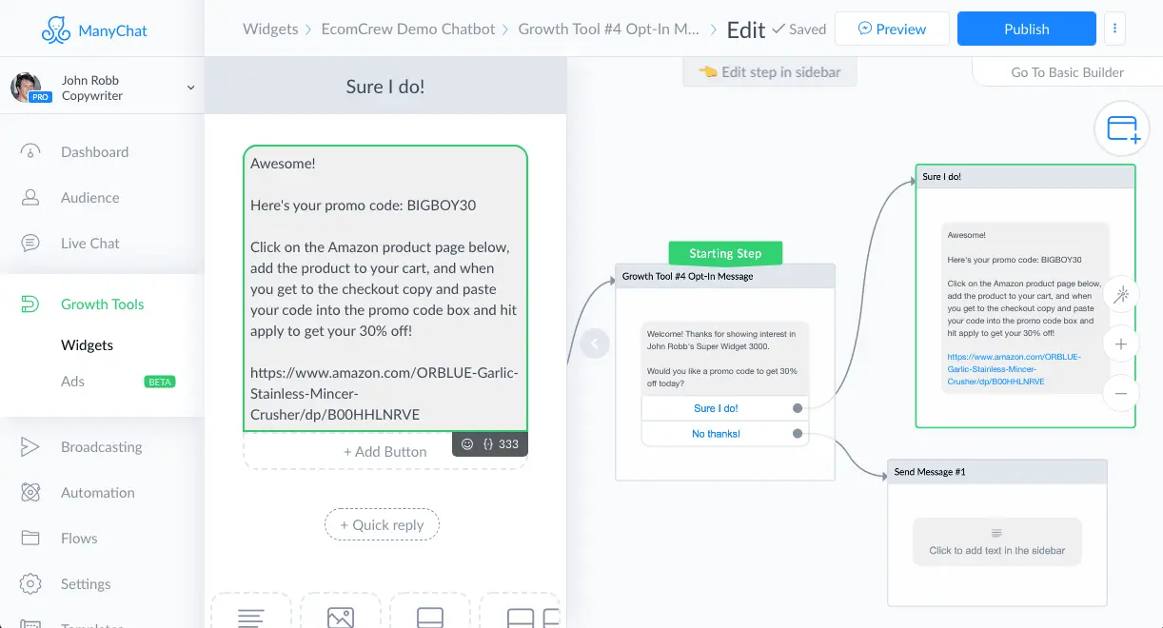Open Automation menu item
Image resolution: width=1163 pixels, height=628 pixels.
(x=97, y=493)
